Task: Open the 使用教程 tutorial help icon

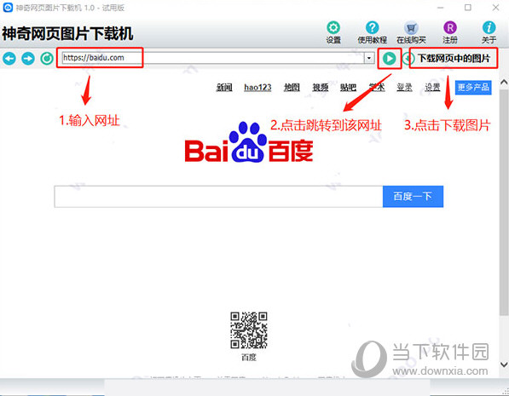Action: coord(372,28)
